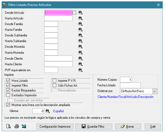Viewport: 166px width, 133px height.
Task: Enable the Imprimir P.V.R. checkbox
Action: 54,81
